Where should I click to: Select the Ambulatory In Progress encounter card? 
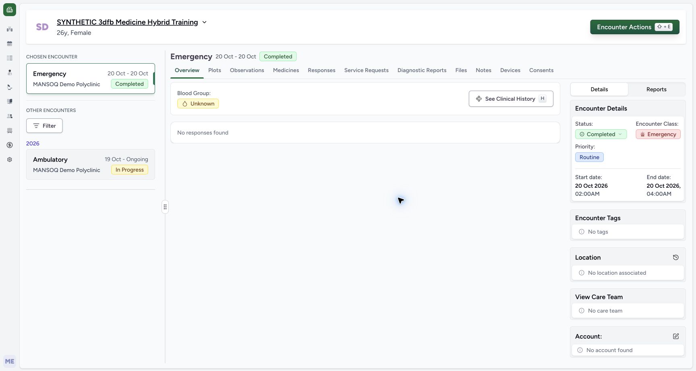click(x=91, y=165)
